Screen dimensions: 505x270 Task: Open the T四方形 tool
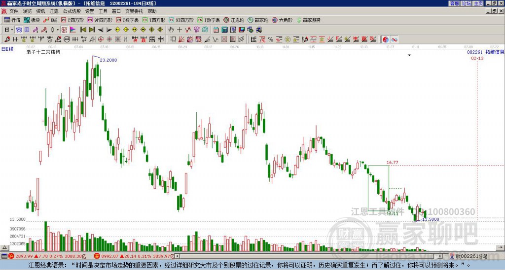click(154, 20)
